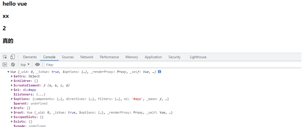
Task: Toggle the device toolbar icon
Action: point(13,57)
